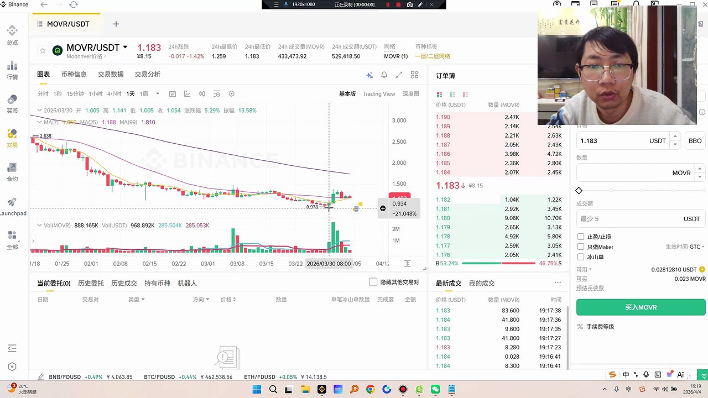The image size is (708, 398).
Task: Enable the 只做Maker checkbox
Action: [581, 247]
